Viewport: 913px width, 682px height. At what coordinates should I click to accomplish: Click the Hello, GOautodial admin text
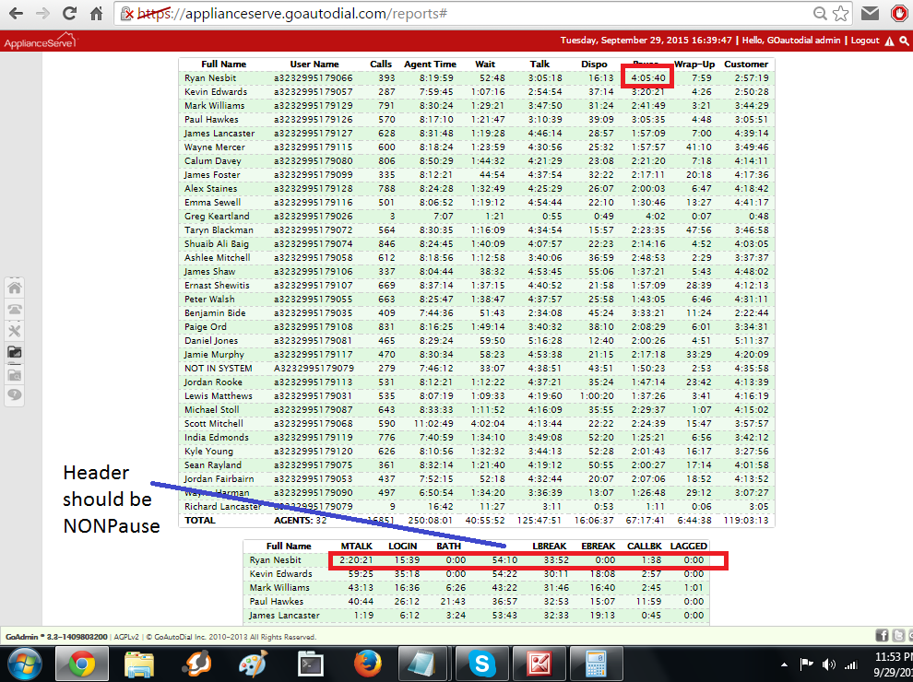[791, 41]
